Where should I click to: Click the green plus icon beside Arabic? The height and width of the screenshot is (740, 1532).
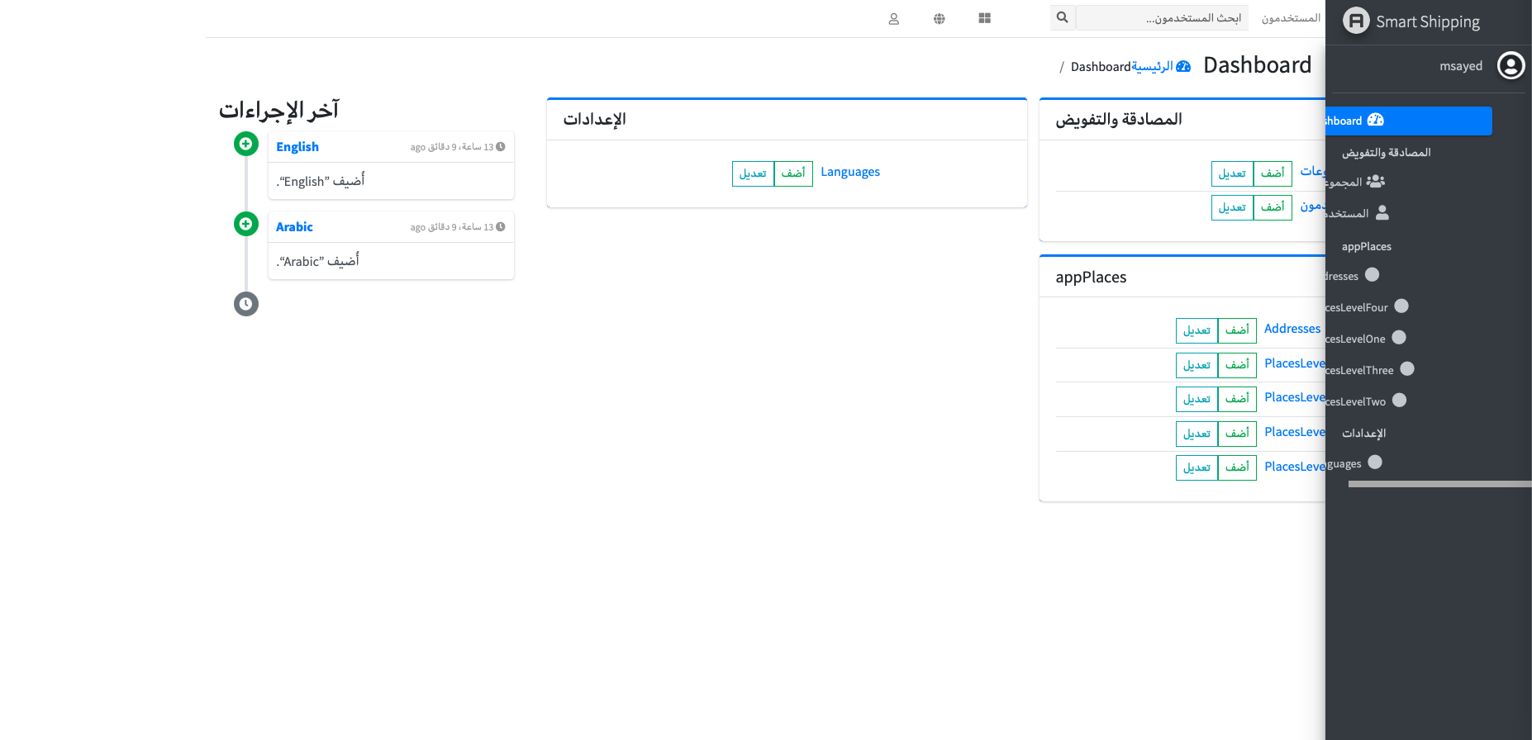pos(245,224)
